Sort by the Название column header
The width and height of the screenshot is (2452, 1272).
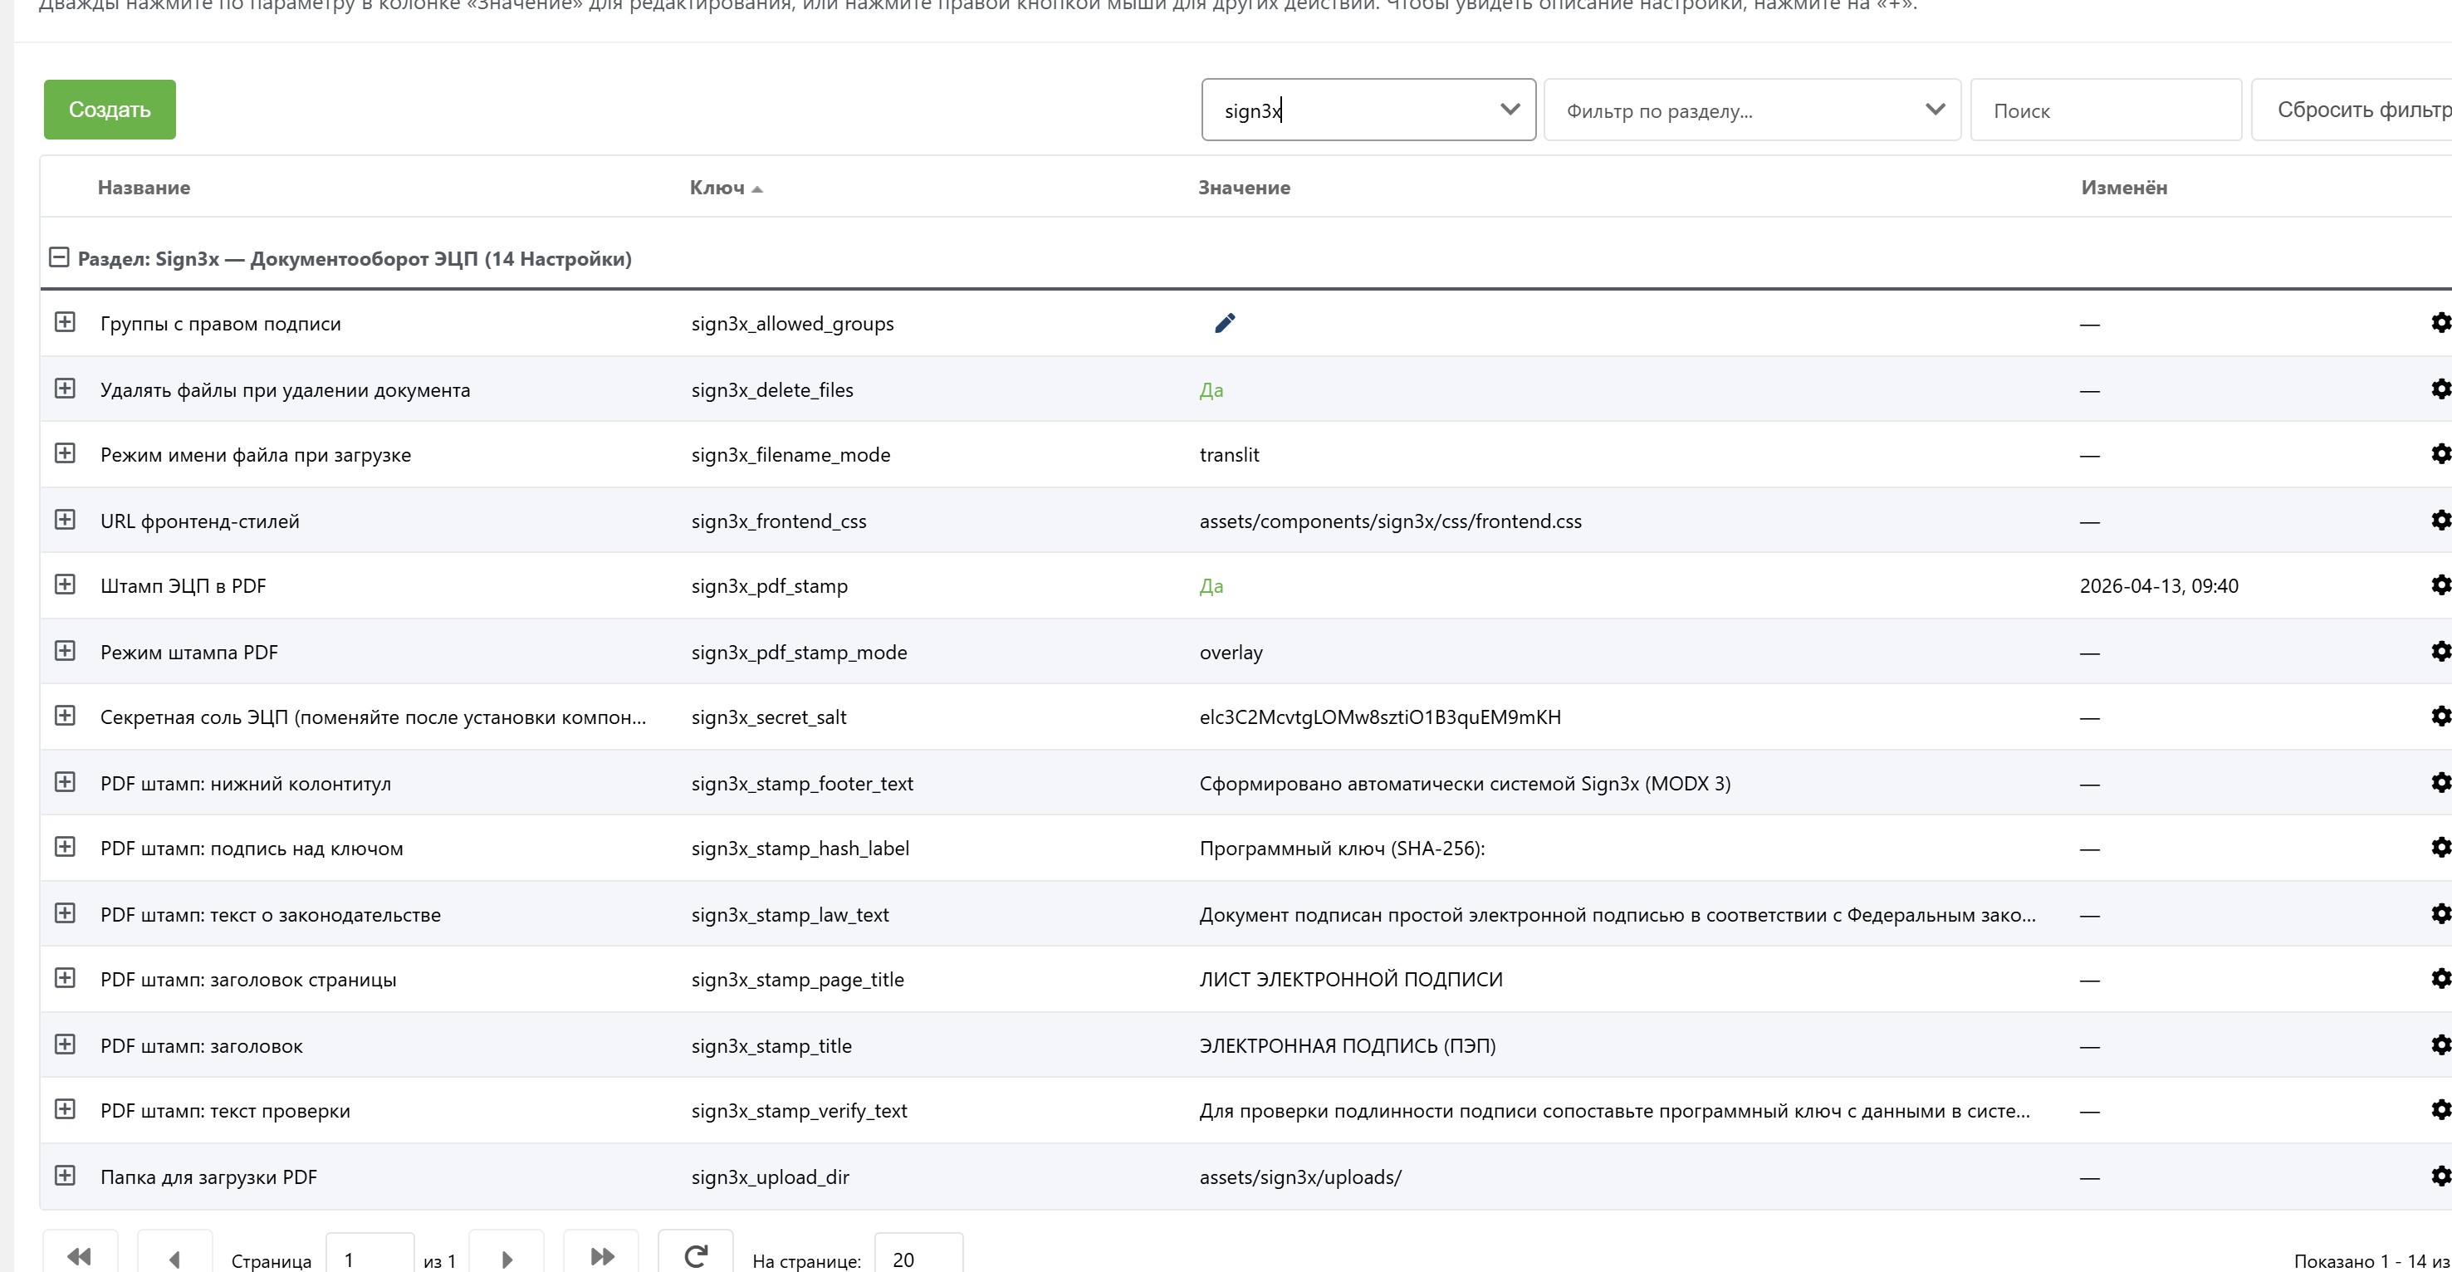[x=144, y=188]
